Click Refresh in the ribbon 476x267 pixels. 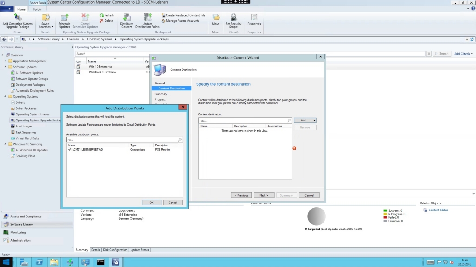click(107, 15)
